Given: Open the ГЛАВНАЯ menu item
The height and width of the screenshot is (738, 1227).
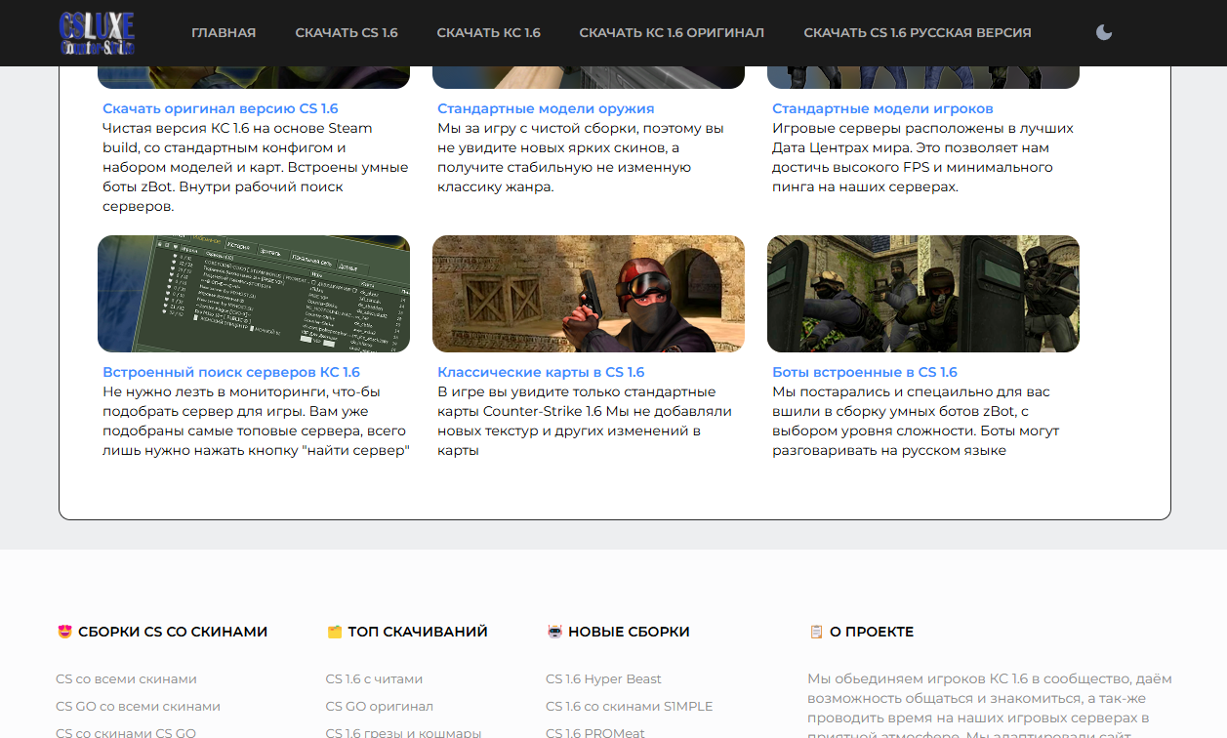Looking at the screenshot, I should pyautogui.click(x=224, y=33).
